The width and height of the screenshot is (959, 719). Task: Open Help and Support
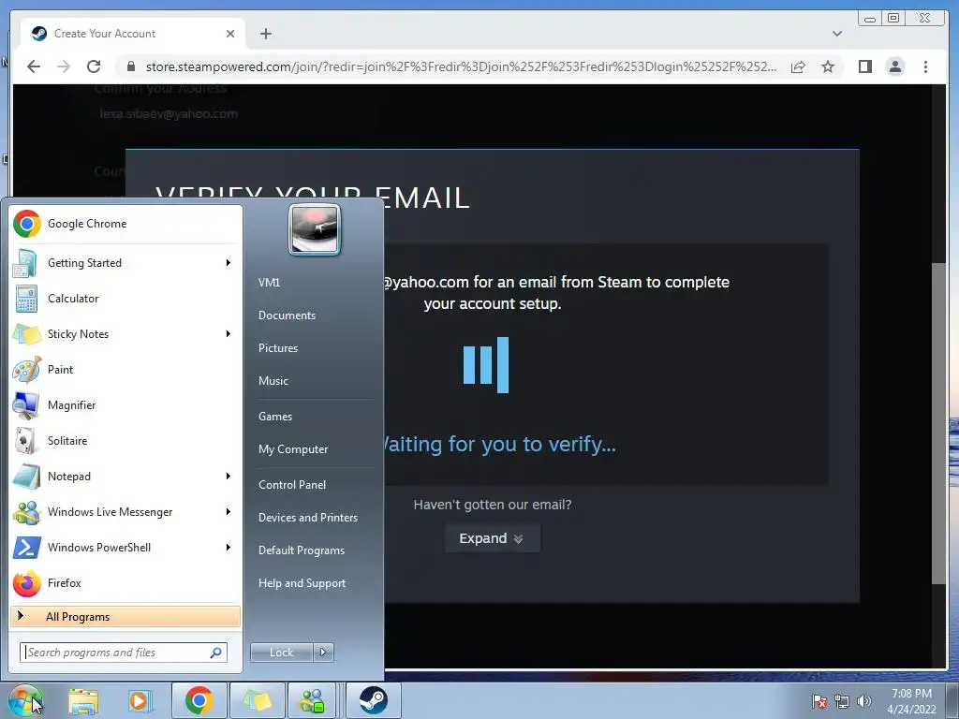coord(302,583)
